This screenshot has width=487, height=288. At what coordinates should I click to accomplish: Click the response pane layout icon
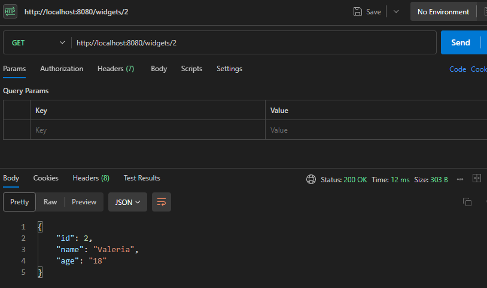point(477,179)
